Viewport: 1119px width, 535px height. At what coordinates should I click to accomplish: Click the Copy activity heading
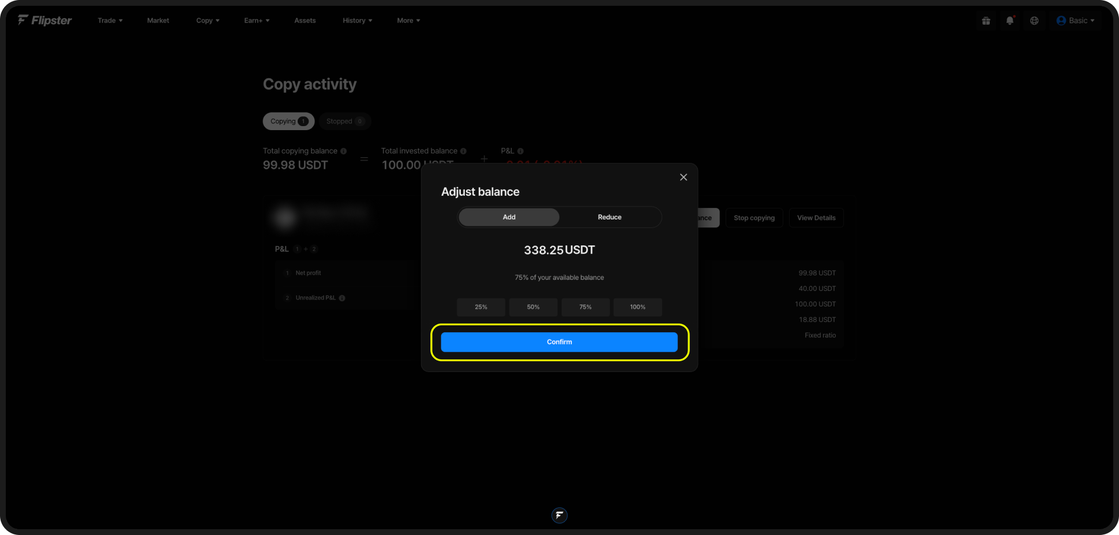point(310,84)
